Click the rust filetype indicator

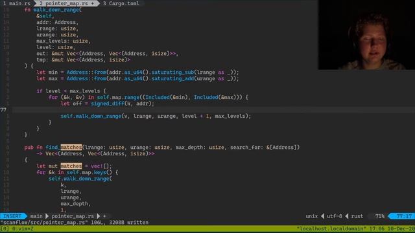pos(357,216)
